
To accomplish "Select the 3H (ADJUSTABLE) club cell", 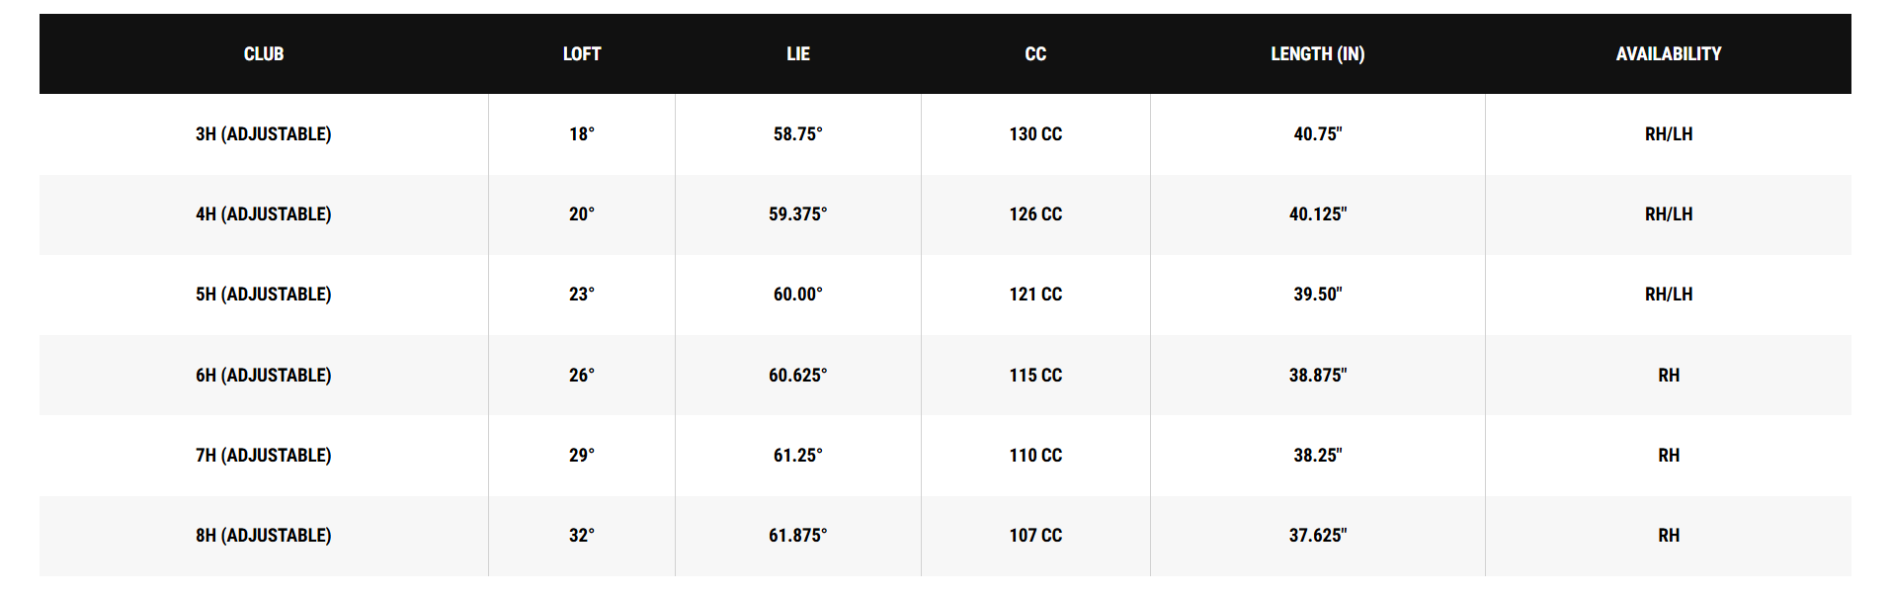I will [264, 134].
